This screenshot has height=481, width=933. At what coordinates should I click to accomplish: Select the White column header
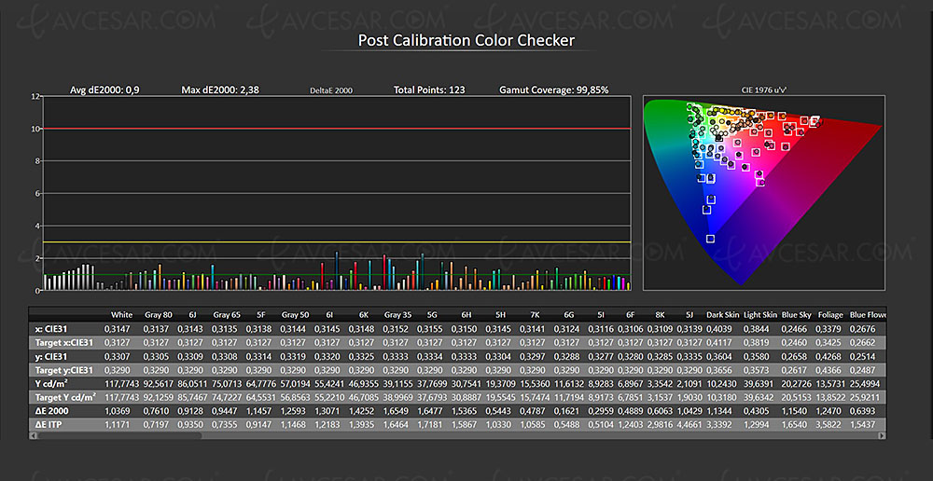pyautogui.click(x=120, y=315)
